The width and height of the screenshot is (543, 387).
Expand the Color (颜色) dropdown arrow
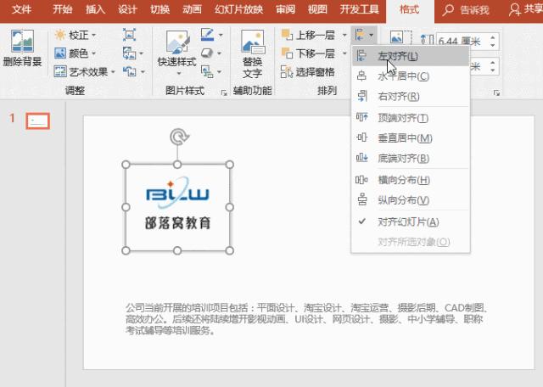point(93,53)
